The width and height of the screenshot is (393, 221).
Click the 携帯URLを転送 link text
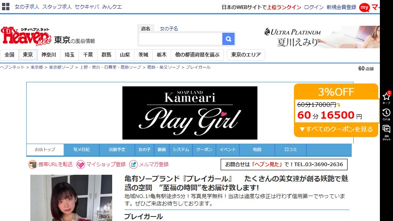pos(55,165)
